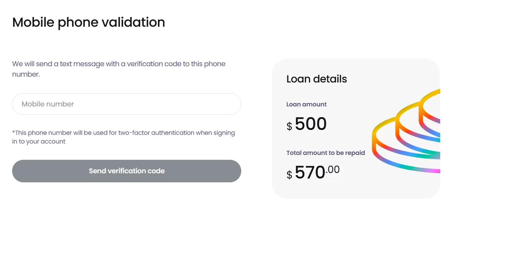Select the Mobile phone validation heading
Viewport: 514px width, 270px height.
[88, 22]
